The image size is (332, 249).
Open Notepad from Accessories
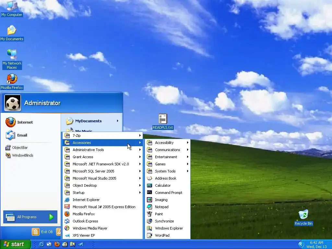(x=168, y=207)
